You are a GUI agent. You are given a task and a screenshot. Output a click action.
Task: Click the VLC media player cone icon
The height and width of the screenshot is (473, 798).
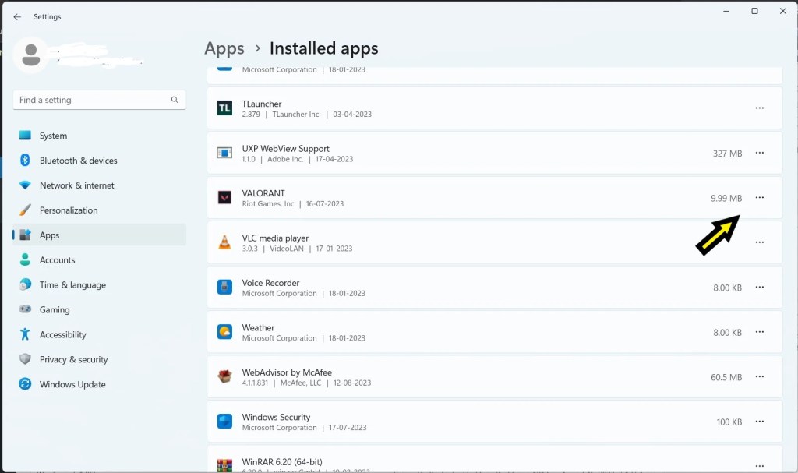224,242
